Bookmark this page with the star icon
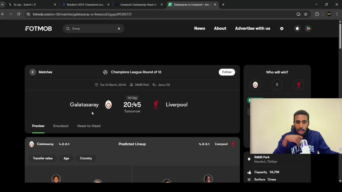 click(306, 14)
